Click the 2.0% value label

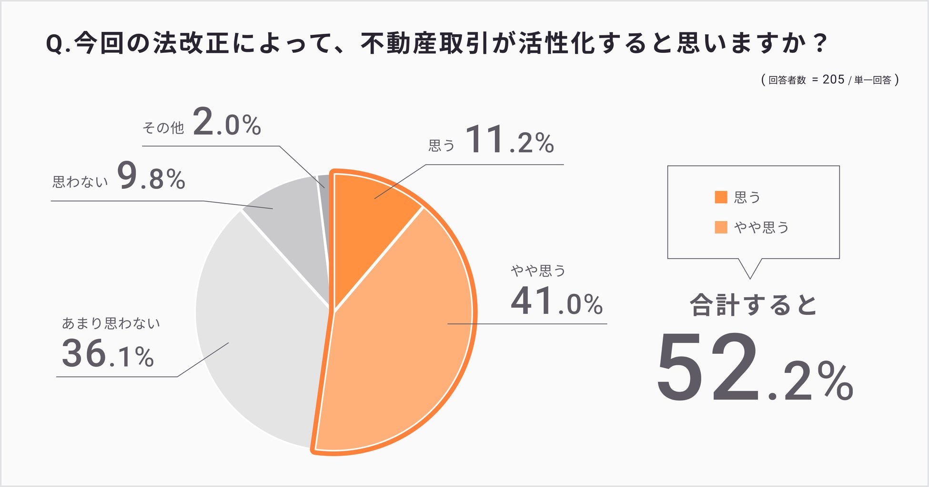click(x=227, y=123)
